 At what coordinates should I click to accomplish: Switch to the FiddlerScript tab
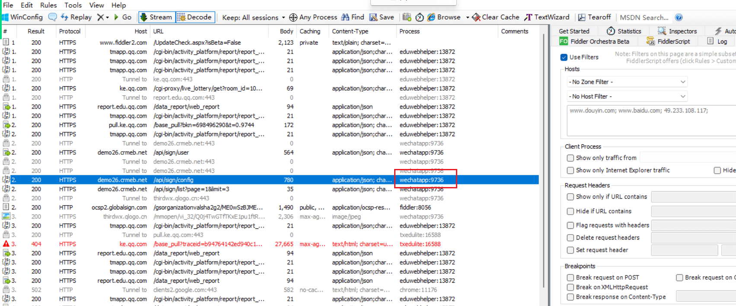click(668, 41)
